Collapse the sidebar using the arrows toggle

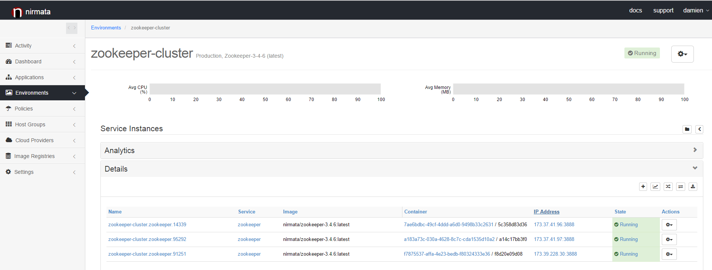point(72,28)
